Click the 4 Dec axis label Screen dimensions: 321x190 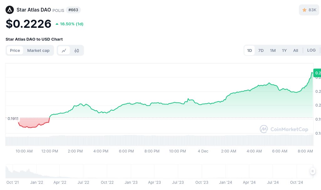pyautogui.click(x=203, y=151)
